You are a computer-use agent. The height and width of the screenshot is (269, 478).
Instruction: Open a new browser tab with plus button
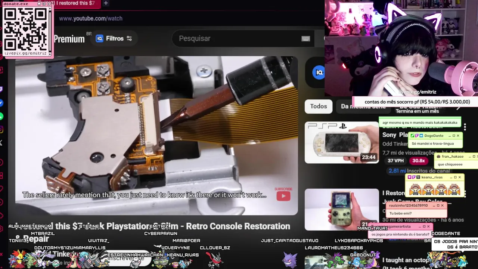click(x=106, y=3)
